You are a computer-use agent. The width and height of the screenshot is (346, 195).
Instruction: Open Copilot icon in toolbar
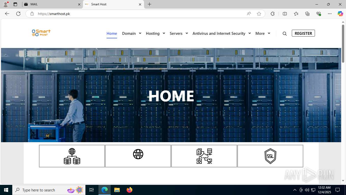pos(340,14)
